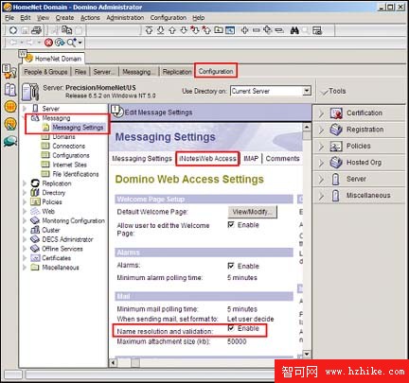Toggle the Alarms Enable checkbox
The height and width of the screenshot is (383, 409).
pyautogui.click(x=231, y=266)
